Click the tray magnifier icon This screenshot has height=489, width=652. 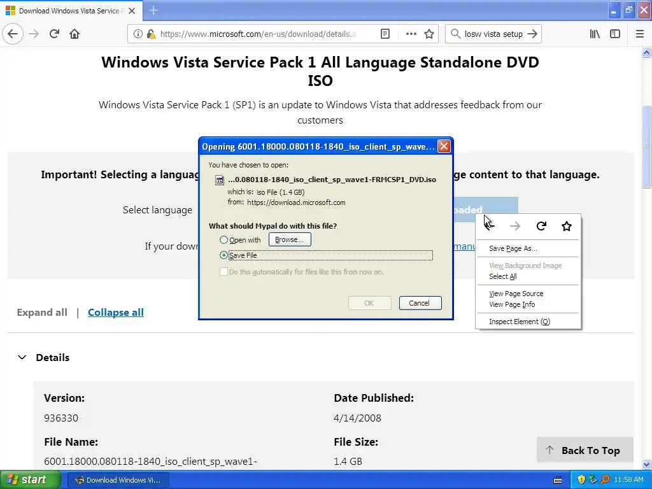tap(605, 479)
